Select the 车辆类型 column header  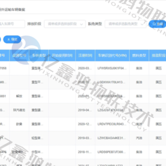tap(39, 56)
